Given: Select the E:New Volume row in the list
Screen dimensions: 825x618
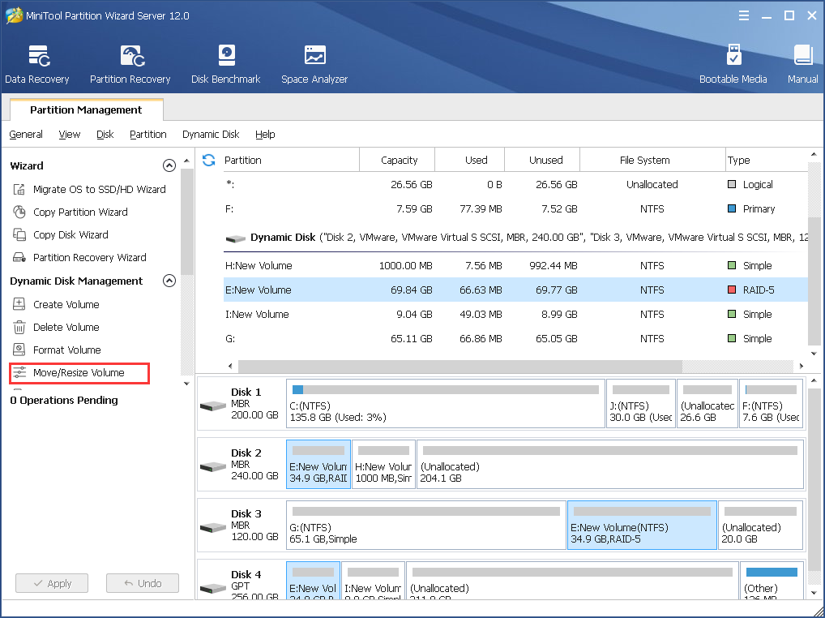Looking at the screenshot, I should [x=515, y=290].
